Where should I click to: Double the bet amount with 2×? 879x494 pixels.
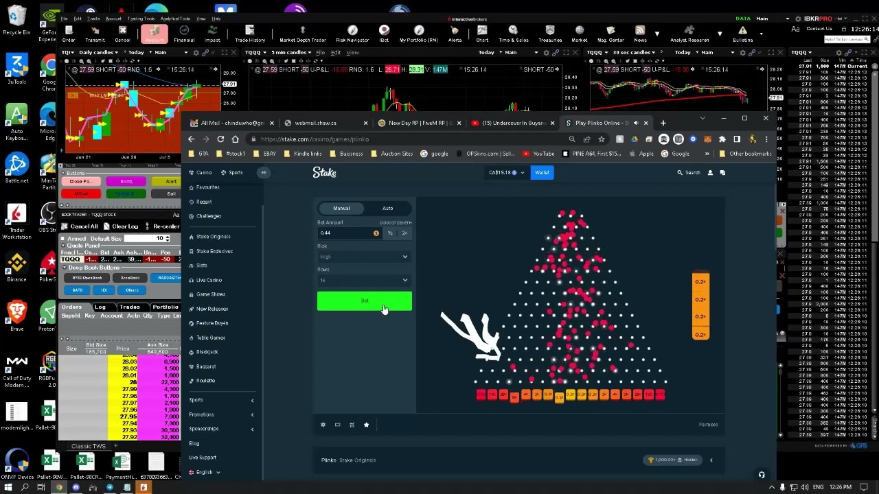click(404, 233)
